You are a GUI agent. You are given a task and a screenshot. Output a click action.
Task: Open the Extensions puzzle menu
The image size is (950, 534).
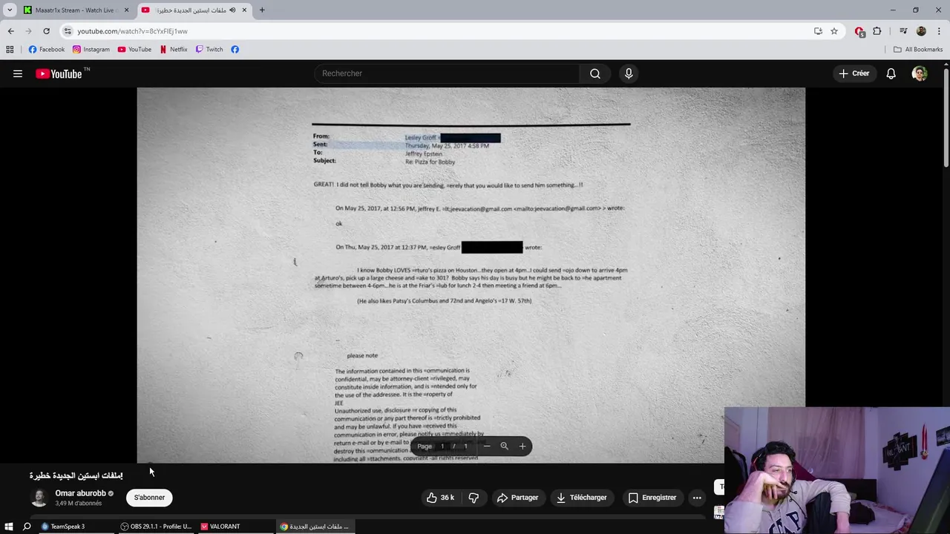click(x=877, y=31)
